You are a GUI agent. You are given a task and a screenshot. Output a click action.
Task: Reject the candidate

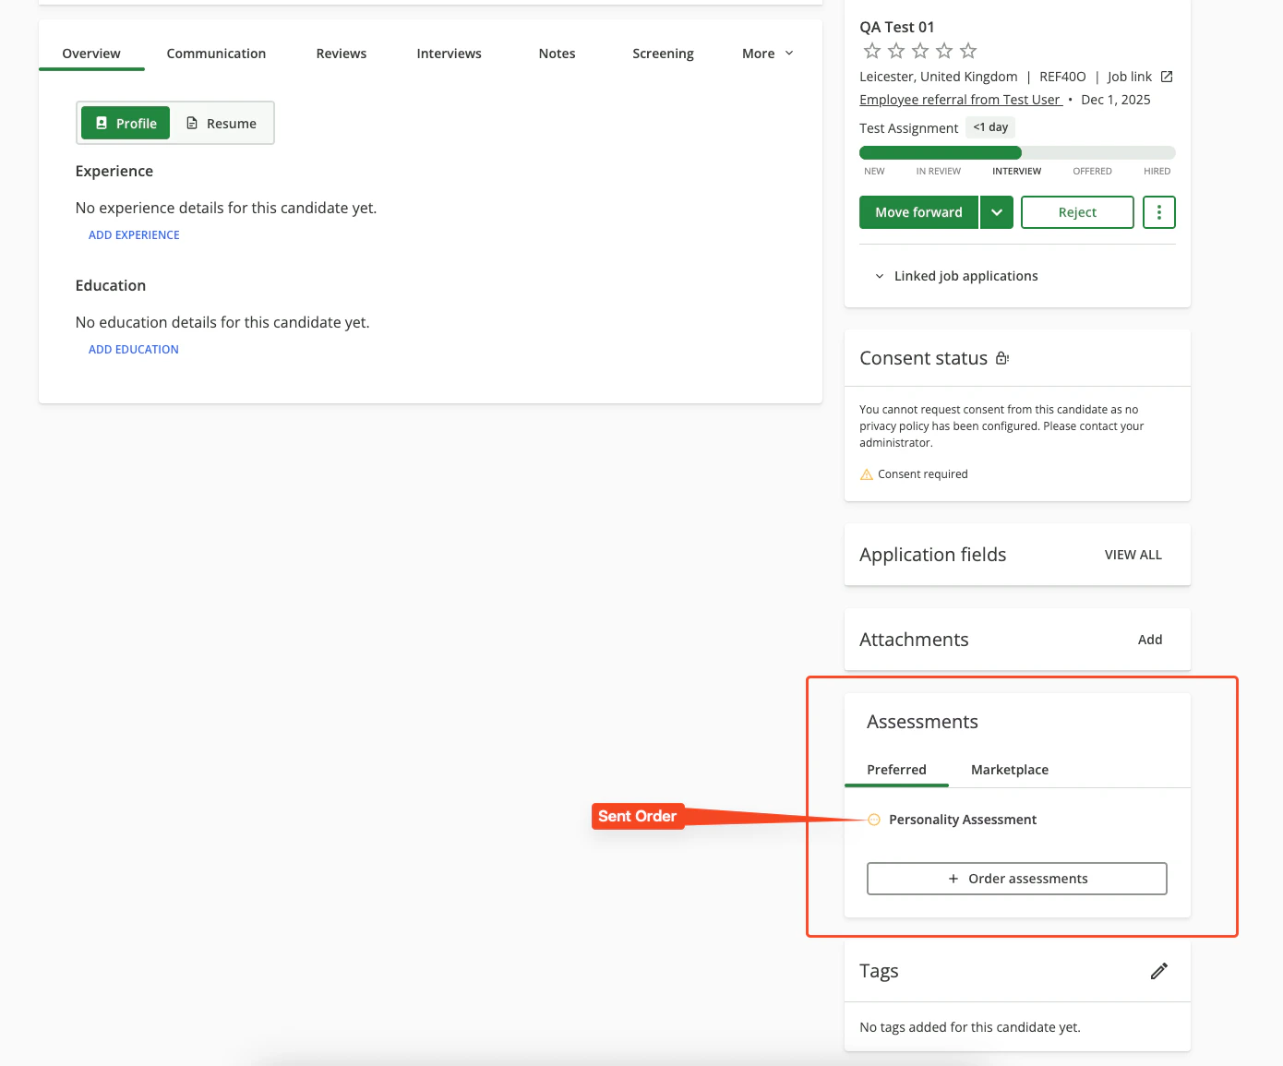(1077, 212)
